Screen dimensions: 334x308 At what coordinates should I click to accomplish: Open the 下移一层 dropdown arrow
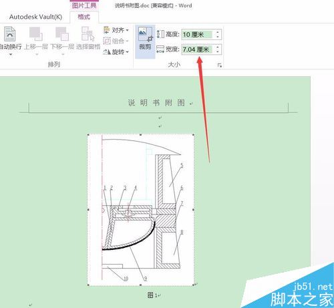[x=63, y=54]
